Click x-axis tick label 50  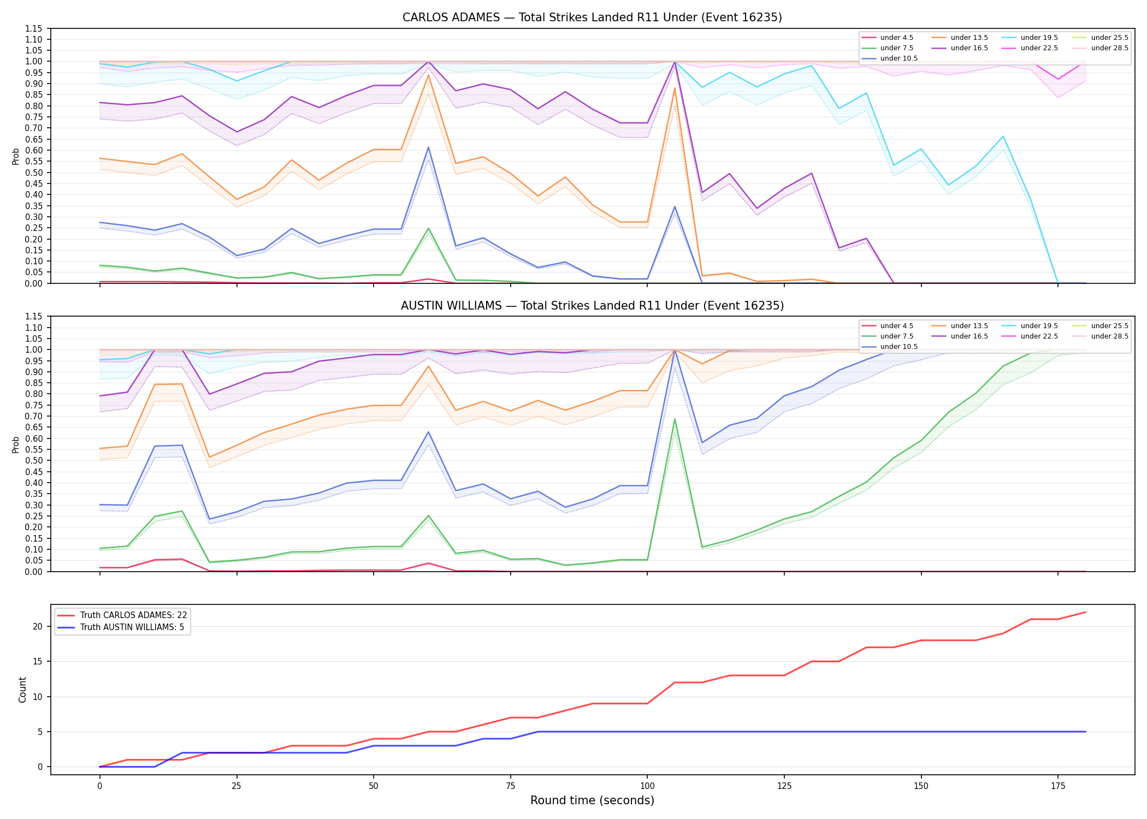[374, 786]
